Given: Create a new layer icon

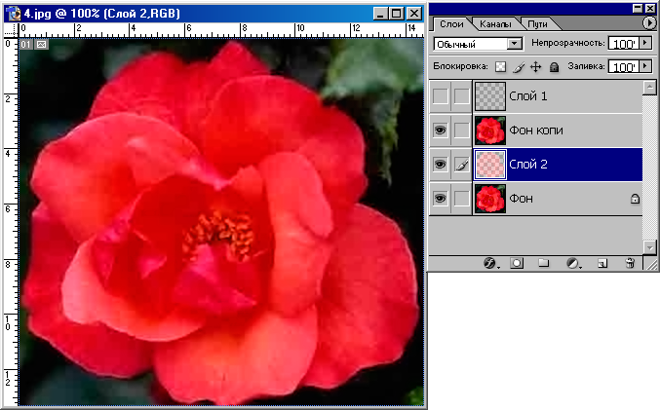Looking at the screenshot, I should (602, 263).
